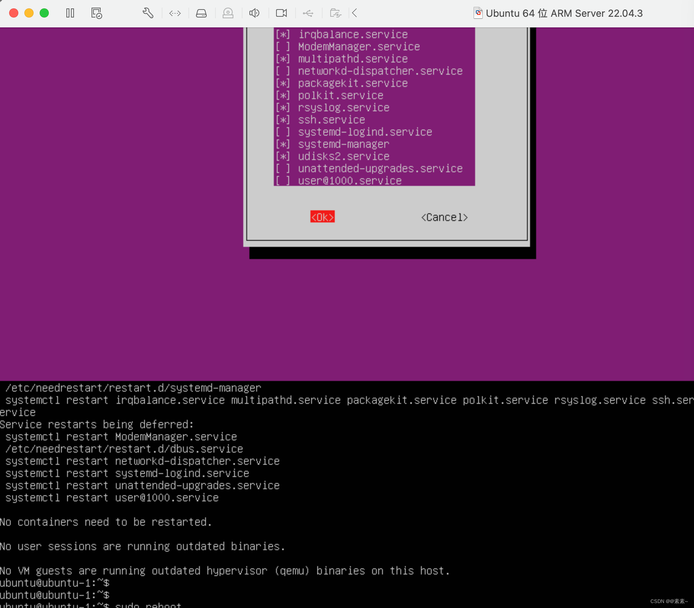694x608 pixels.
Task: Click the window title Ubuntu 64 ARM Server
Action: pos(564,13)
